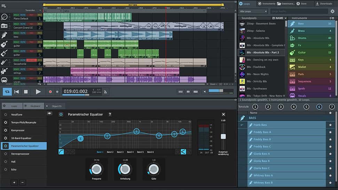The height and width of the screenshot is (190, 338).
Task: Jump to start with skip-back button
Action: pyautogui.click(x=17, y=92)
